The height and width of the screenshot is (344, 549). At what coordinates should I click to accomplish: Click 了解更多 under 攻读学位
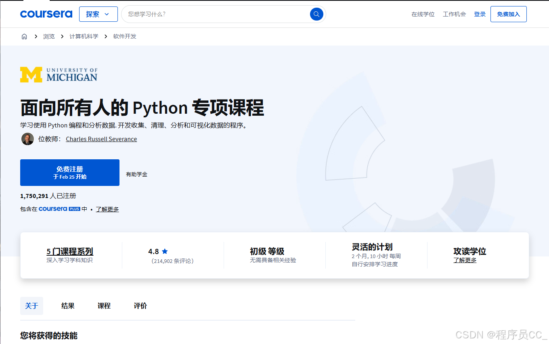coord(465,260)
